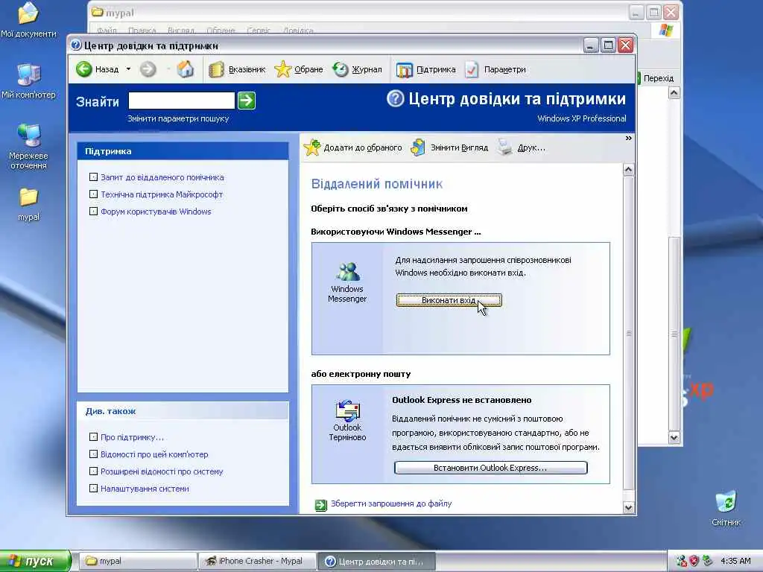The image size is (763, 572).
Task: Click Windows flag logo in mypal window
Action: pyautogui.click(x=665, y=31)
